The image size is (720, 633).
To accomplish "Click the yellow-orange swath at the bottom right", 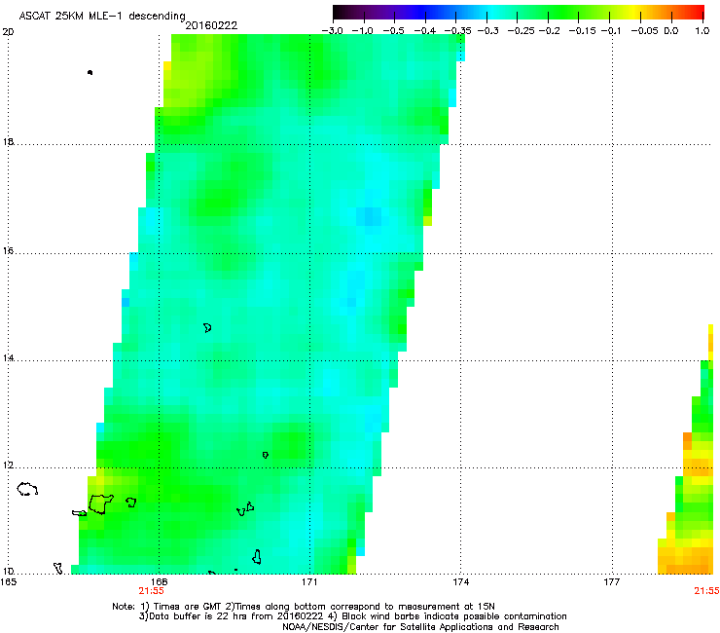I will 685,556.
